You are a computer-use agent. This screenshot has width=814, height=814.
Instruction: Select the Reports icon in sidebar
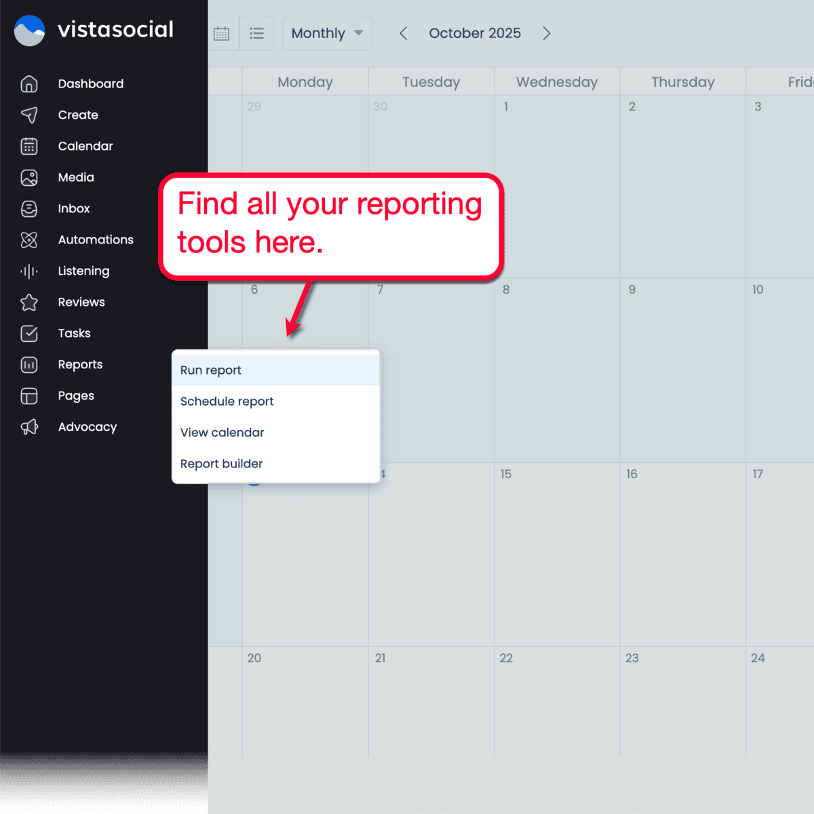(x=29, y=364)
